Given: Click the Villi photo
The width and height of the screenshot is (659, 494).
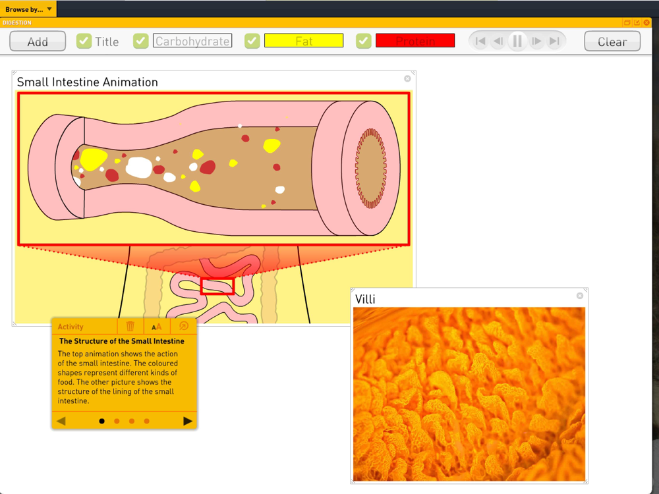Looking at the screenshot, I should coord(469,394).
